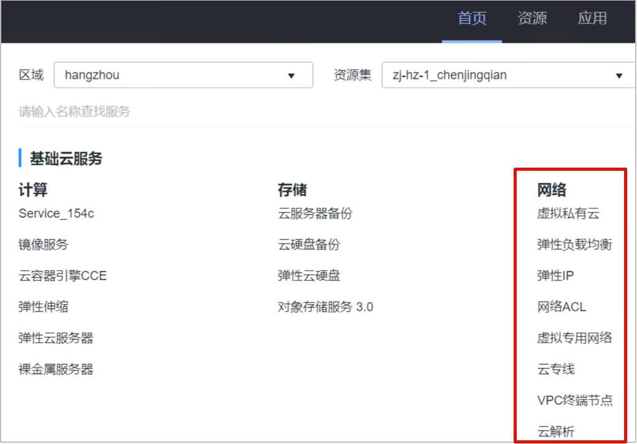The image size is (637, 444).
Task: Select 弹性负载均衡
Action: 574,245
